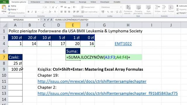This screenshot has height=105, width=187.
Task: Open the Chapter 2 issuu link ending f91b85843acf75
Action: pos(108,93)
